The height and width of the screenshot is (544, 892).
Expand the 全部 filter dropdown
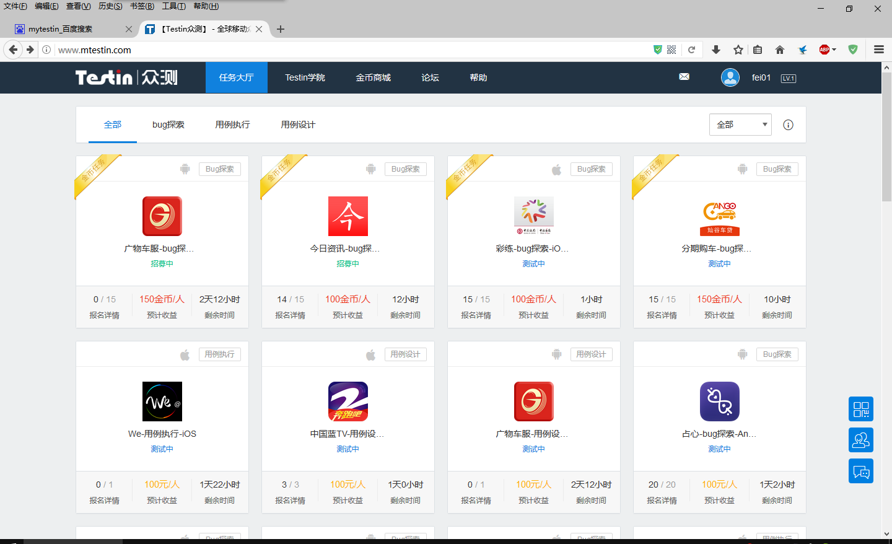(x=740, y=125)
